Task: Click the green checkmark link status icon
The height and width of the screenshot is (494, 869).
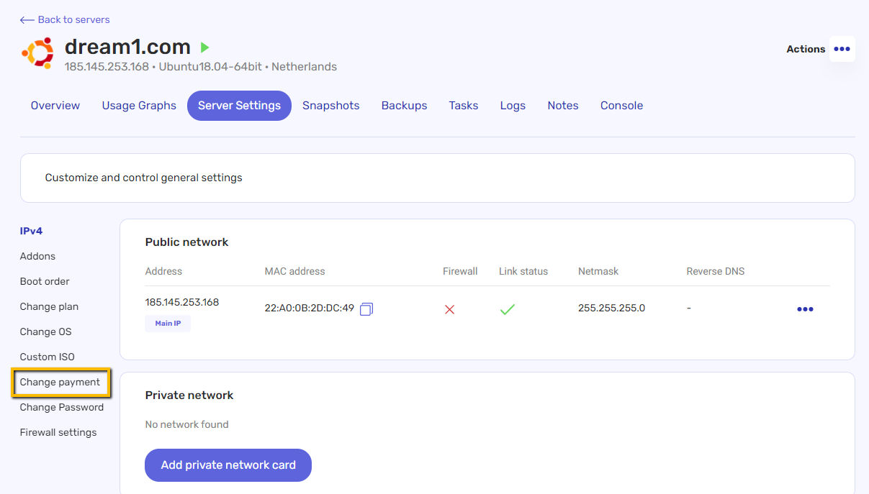Action: click(508, 309)
